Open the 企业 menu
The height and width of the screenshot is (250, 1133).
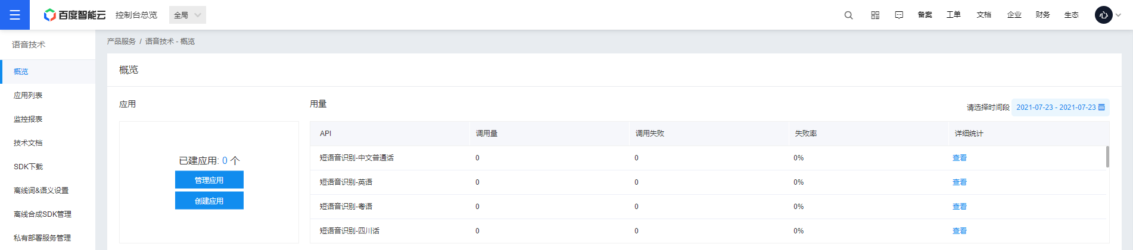tap(1014, 15)
